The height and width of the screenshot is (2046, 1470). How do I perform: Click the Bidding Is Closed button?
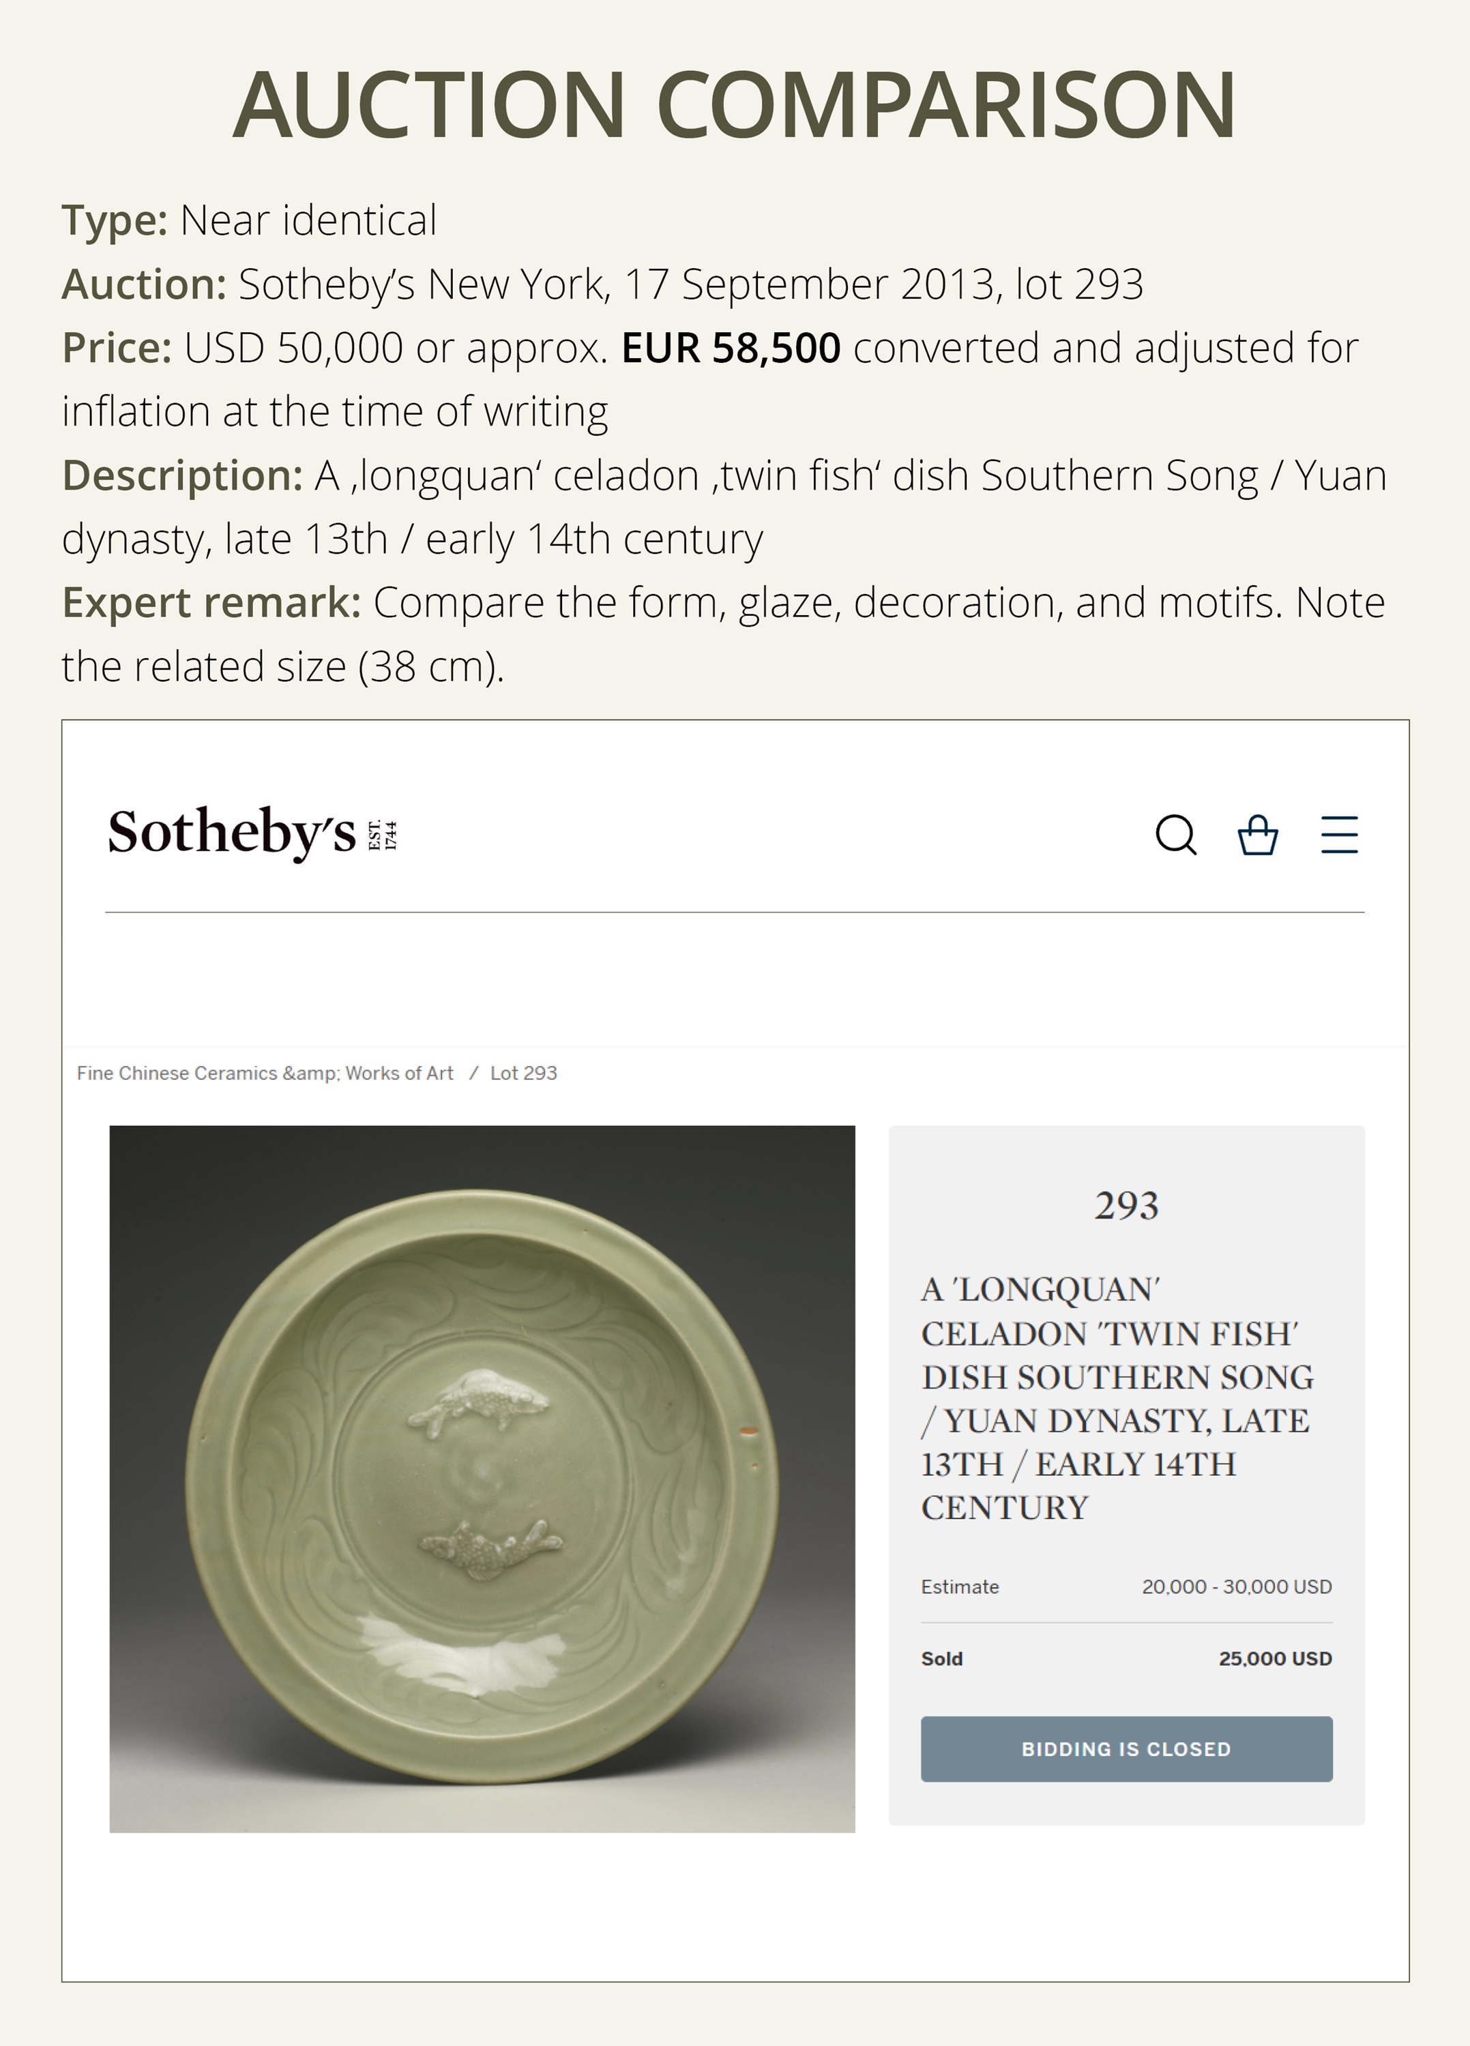tap(1126, 1748)
